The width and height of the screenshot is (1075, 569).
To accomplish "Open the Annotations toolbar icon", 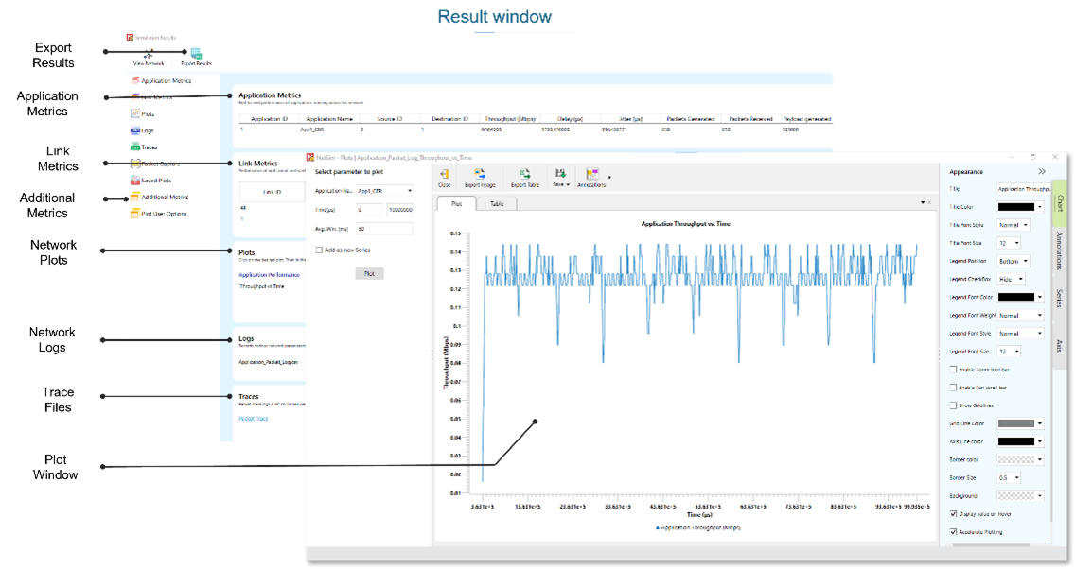I will pyautogui.click(x=593, y=175).
